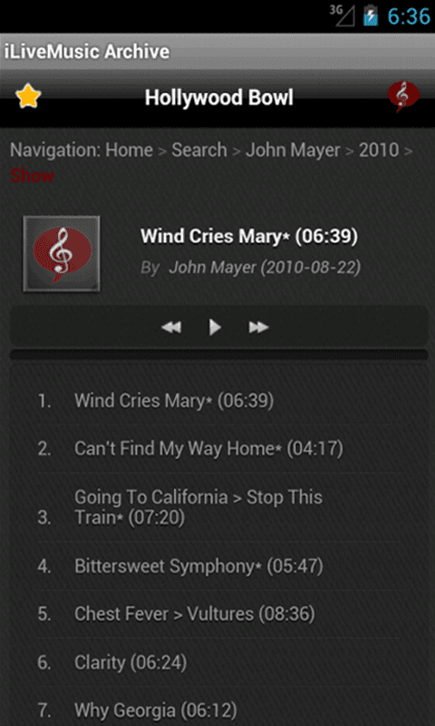This screenshot has height=726, width=435.
Task: Play track 4 Bittersweet Symphony
Action: click(219, 565)
